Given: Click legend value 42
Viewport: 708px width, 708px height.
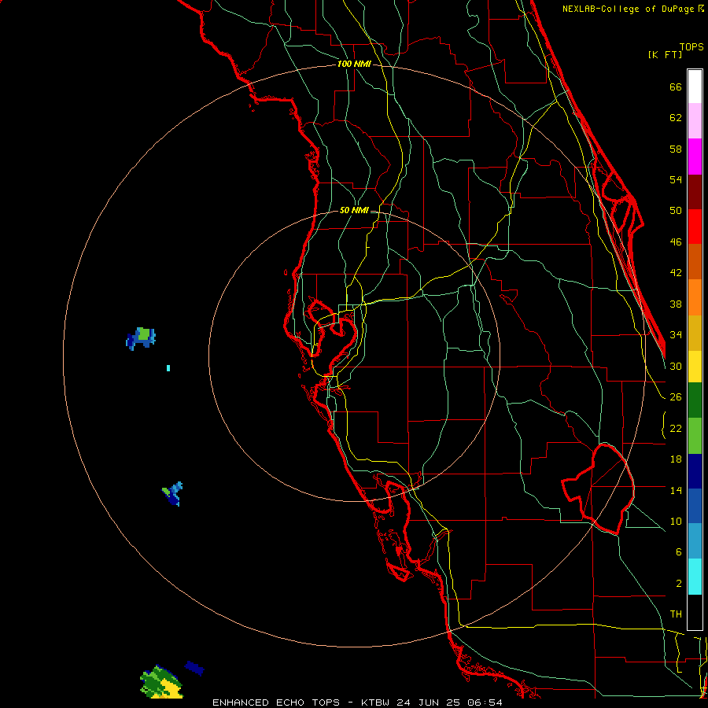Looking at the screenshot, I should point(676,273).
